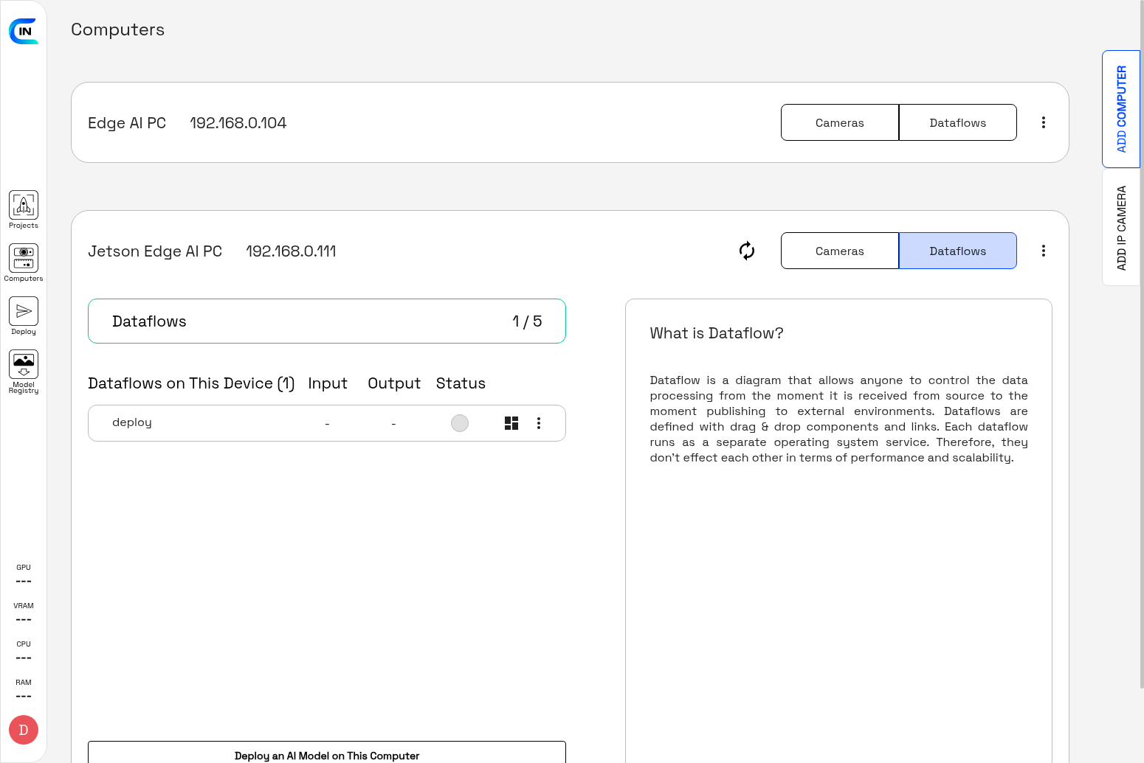Screen dimensions: 1144x763
Task: Open the Projects section in the sidebar
Action: point(23,209)
